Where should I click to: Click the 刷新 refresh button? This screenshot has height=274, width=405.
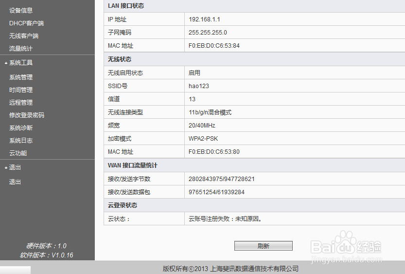pos(264,246)
